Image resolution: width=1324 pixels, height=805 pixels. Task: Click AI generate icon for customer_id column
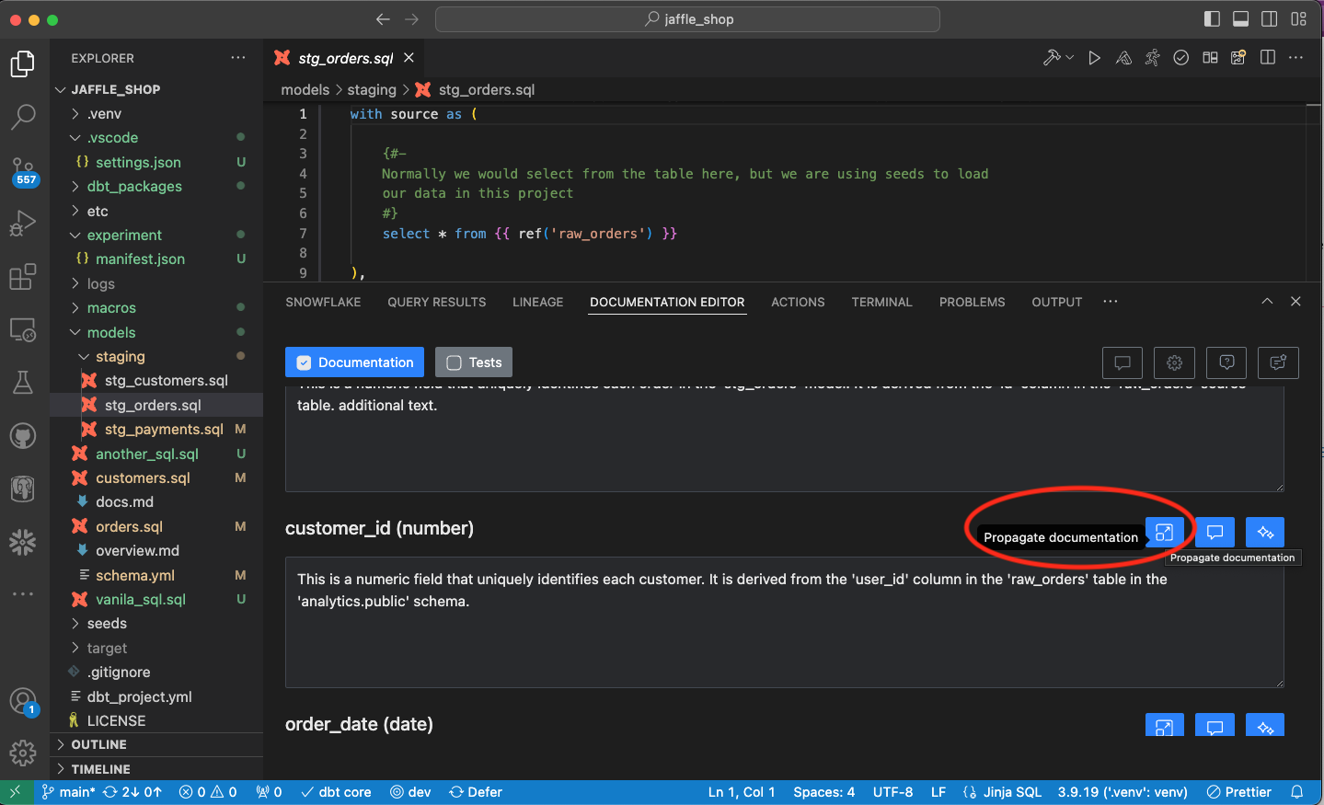1265,533
